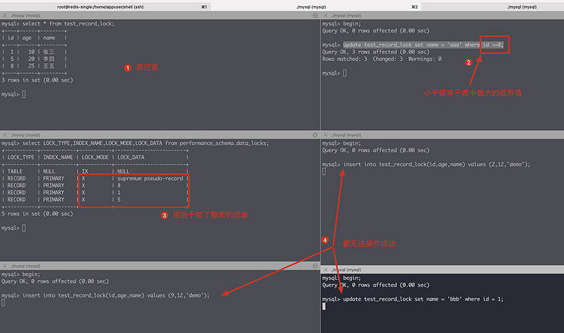Click 'begin;' in the id <=8 update pane
The height and width of the screenshot is (333, 564).
pyautogui.click(x=352, y=23)
